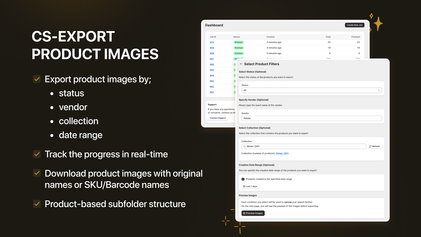Click the Create New Job button
This screenshot has height=237, width=421.
click(354, 25)
